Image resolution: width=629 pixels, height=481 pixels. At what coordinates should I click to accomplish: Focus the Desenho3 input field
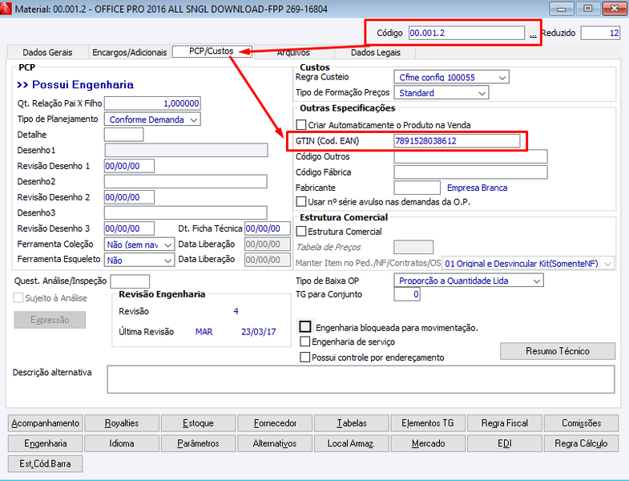coord(186,212)
